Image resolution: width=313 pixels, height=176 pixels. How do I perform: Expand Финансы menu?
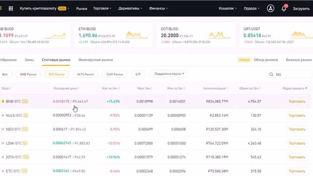158,8
